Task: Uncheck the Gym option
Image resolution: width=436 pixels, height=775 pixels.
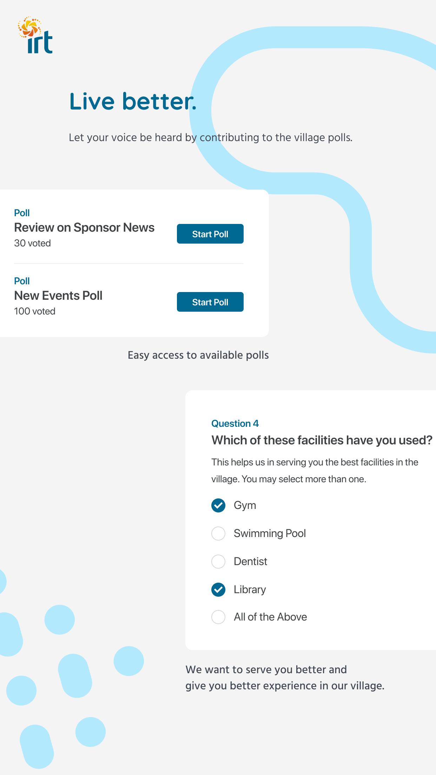Action: pos(218,505)
